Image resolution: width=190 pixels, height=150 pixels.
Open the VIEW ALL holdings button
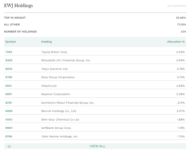pos(95,146)
